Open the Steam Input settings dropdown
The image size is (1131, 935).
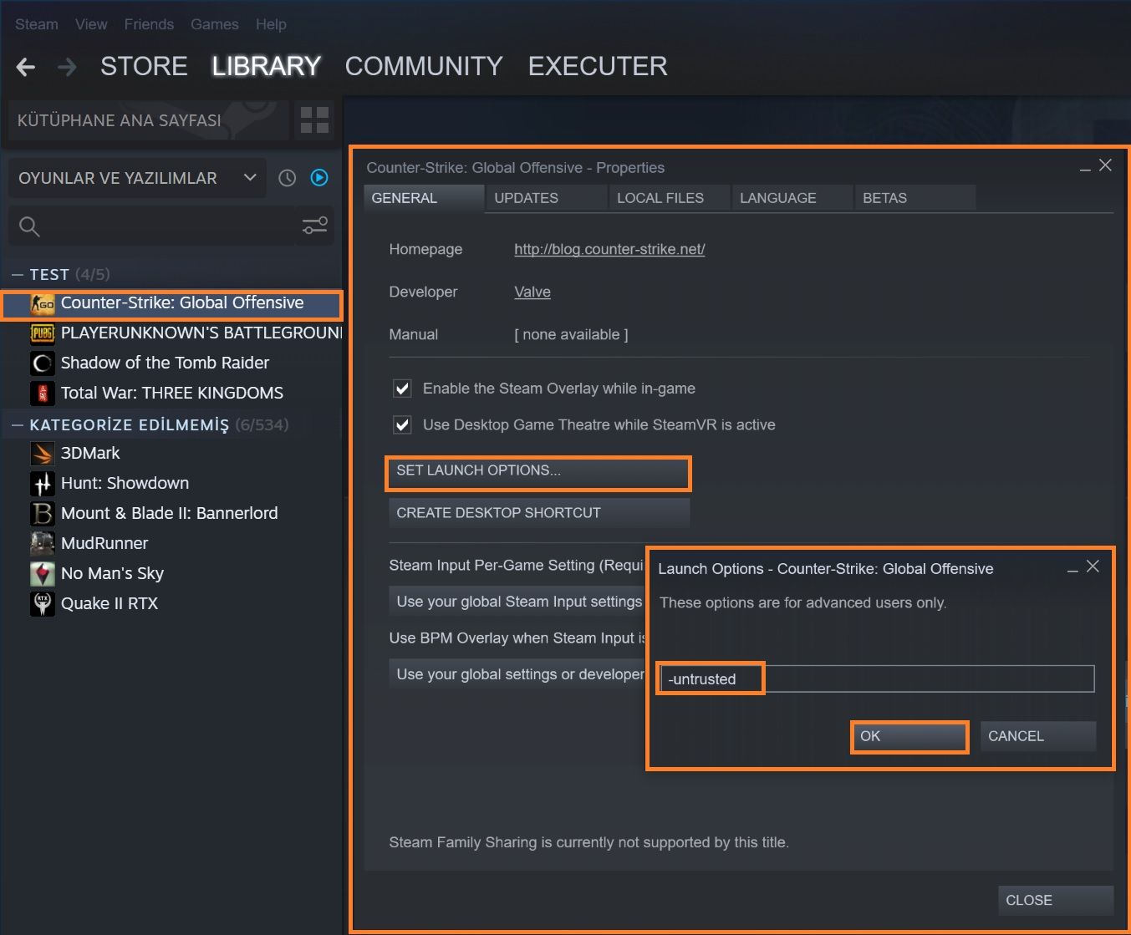[x=518, y=602]
